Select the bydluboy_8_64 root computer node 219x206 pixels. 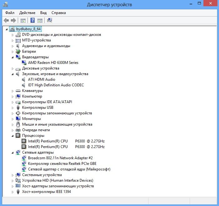[28, 29]
